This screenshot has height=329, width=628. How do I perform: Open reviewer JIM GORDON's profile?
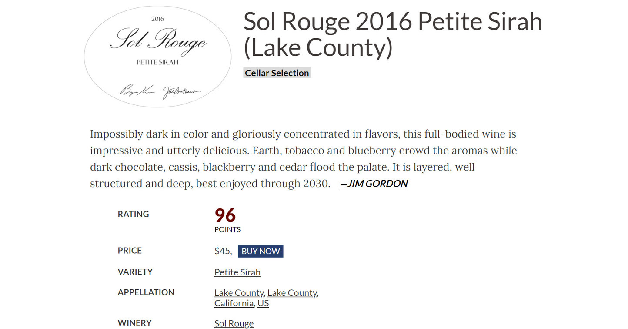click(373, 183)
